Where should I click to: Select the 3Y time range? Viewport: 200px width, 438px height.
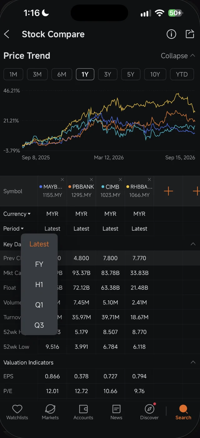point(107,74)
